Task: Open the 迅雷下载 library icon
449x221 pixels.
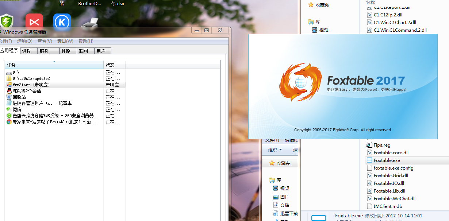Action: coord(276,214)
